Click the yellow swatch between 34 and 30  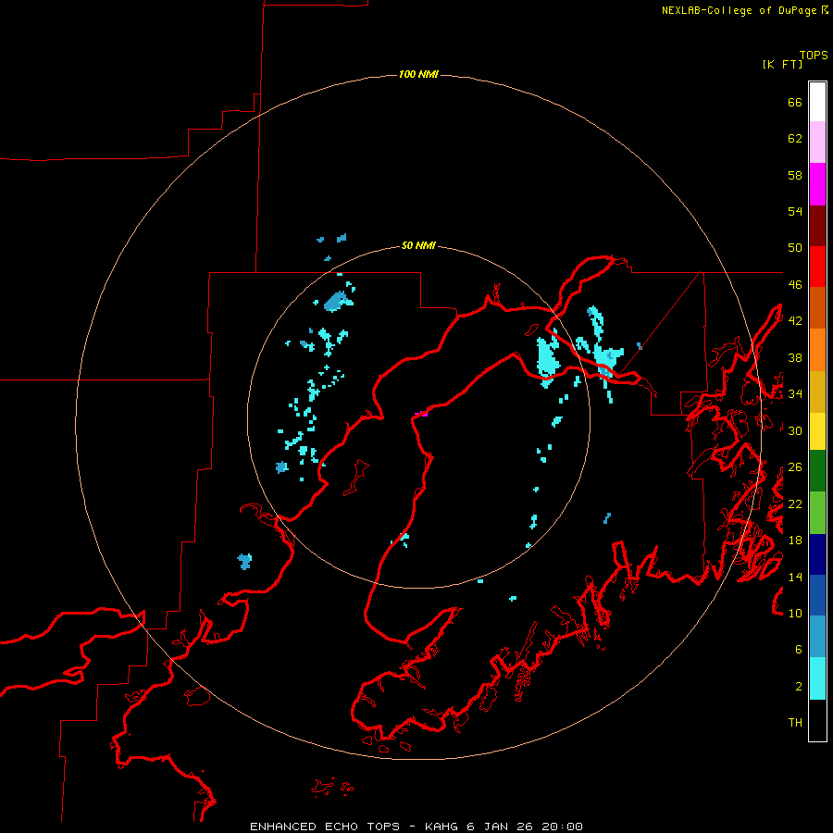coord(817,431)
